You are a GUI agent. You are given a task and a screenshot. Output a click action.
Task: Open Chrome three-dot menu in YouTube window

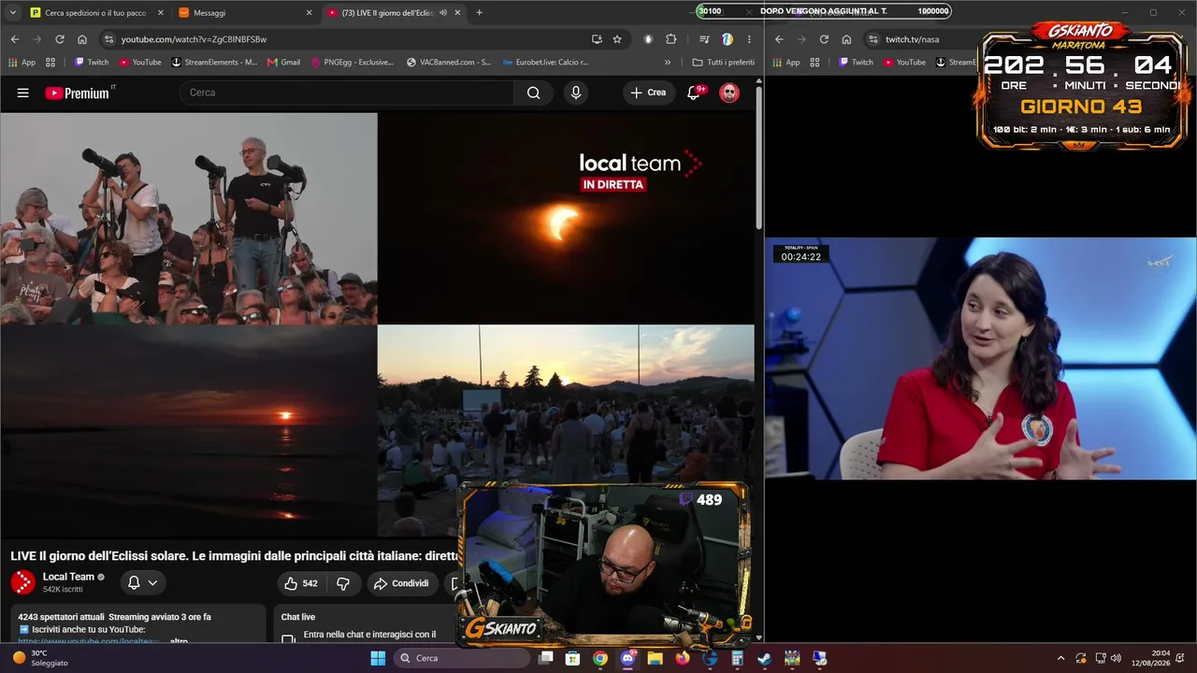pos(749,39)
